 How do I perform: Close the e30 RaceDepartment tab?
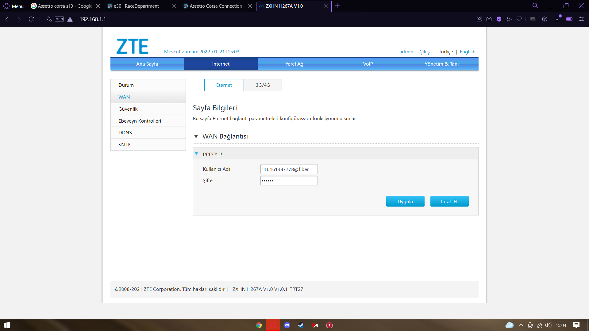(174, 6)
